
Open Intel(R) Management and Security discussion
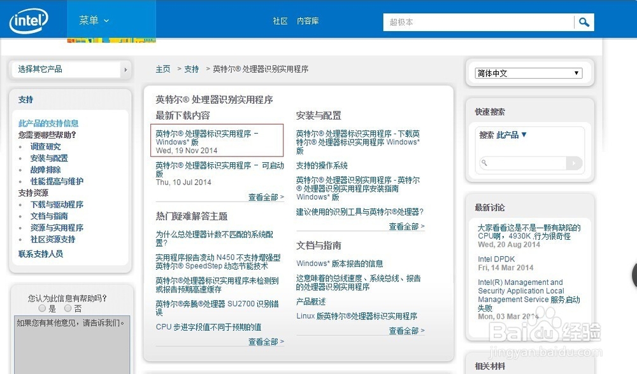[529, 295]
